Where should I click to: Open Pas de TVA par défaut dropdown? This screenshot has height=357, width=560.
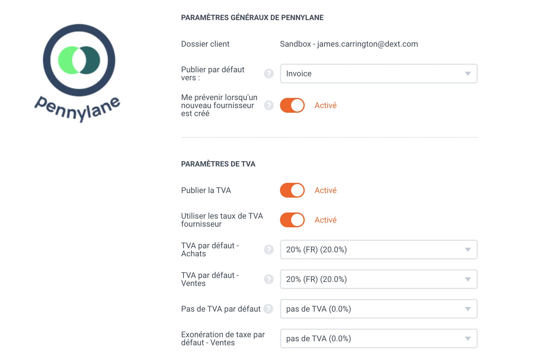pyautogui.click(x=379, y=309)
